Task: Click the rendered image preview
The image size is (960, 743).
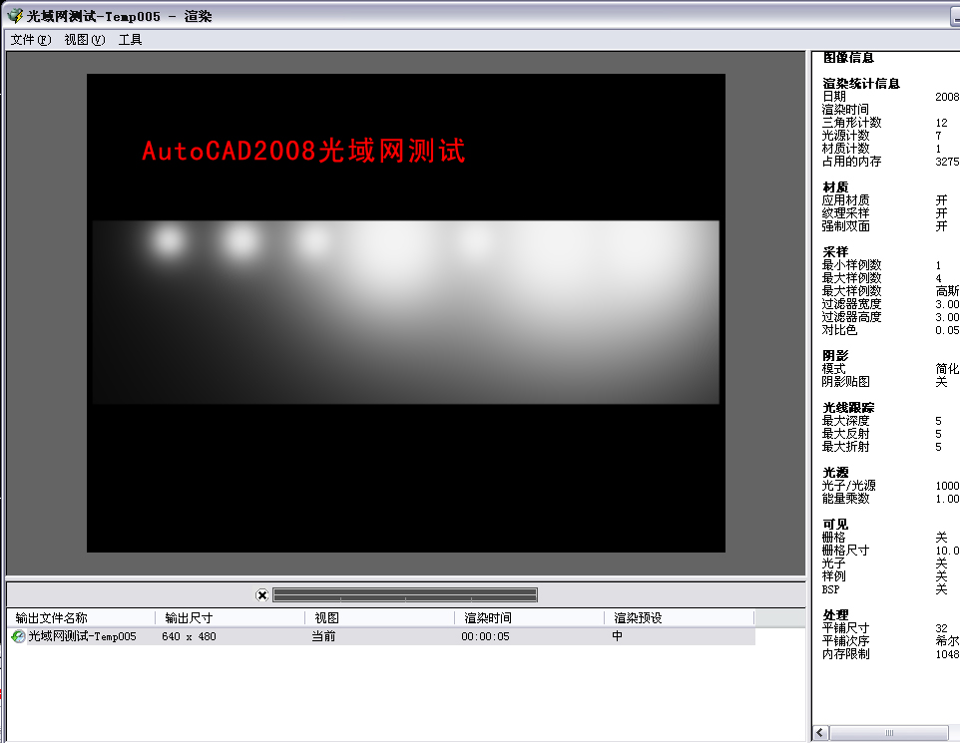Action: click(404, 309)
